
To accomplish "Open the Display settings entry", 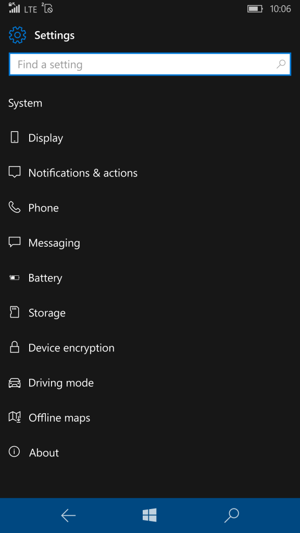I will click(x=46, y=137).
